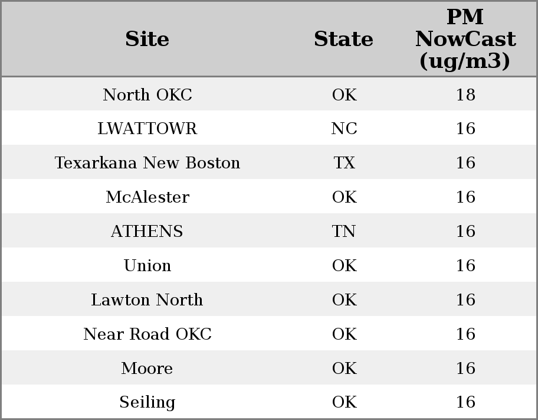Image resolution: width=538 pixels, height=420 pixels.
Task: Select the LWATTOWR site cell
Action: click(x=147, y=129)
